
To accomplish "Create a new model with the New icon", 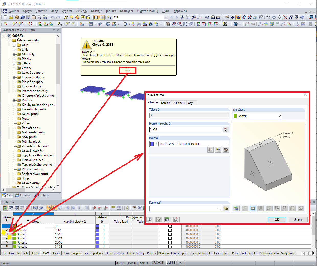I will [x=6, y=17].
